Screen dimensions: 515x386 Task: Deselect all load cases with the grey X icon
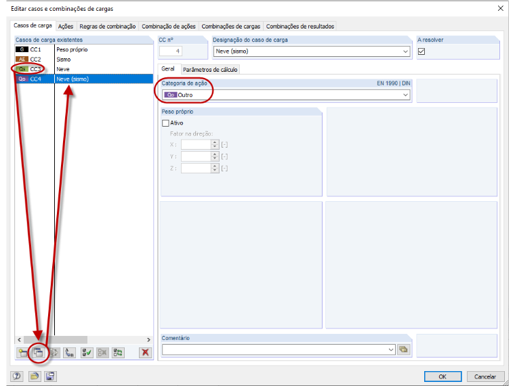pyautogui.click(x=102, y=353)
